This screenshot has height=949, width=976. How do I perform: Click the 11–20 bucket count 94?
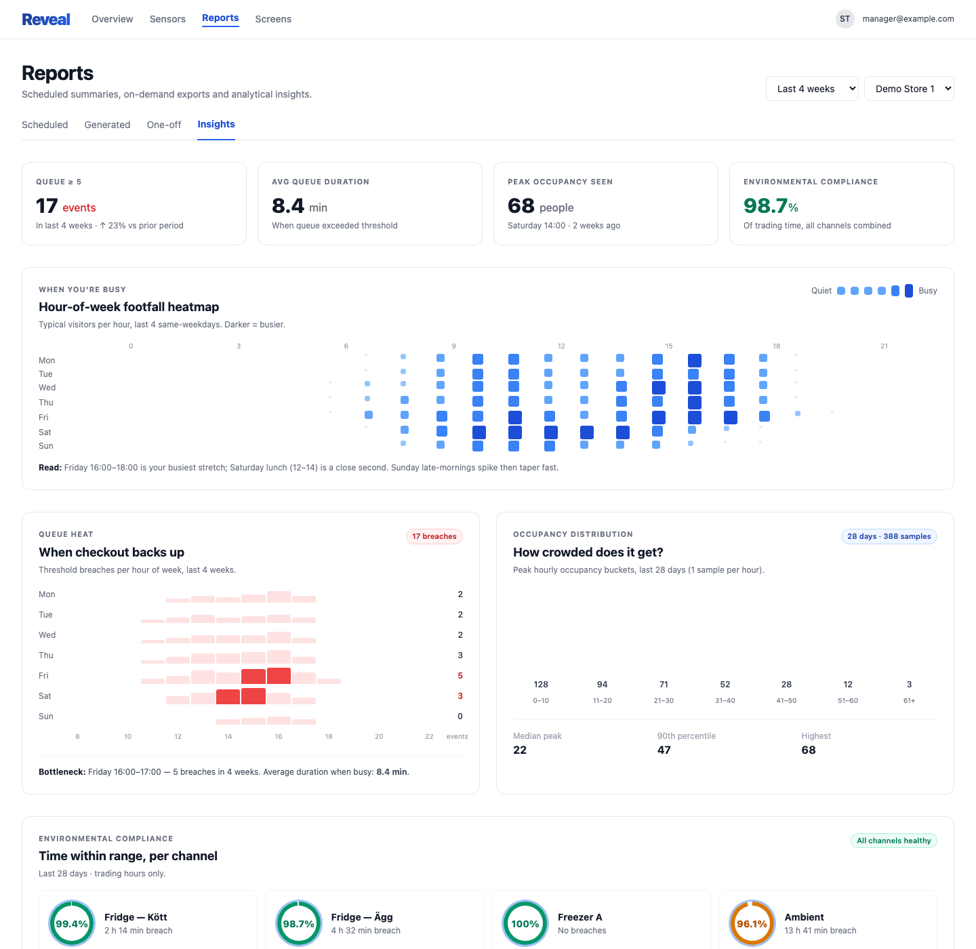pos(603,685)
